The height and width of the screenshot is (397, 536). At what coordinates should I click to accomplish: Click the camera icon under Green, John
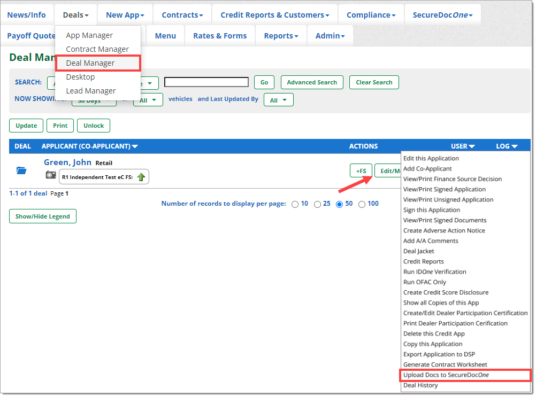(51, 175)
